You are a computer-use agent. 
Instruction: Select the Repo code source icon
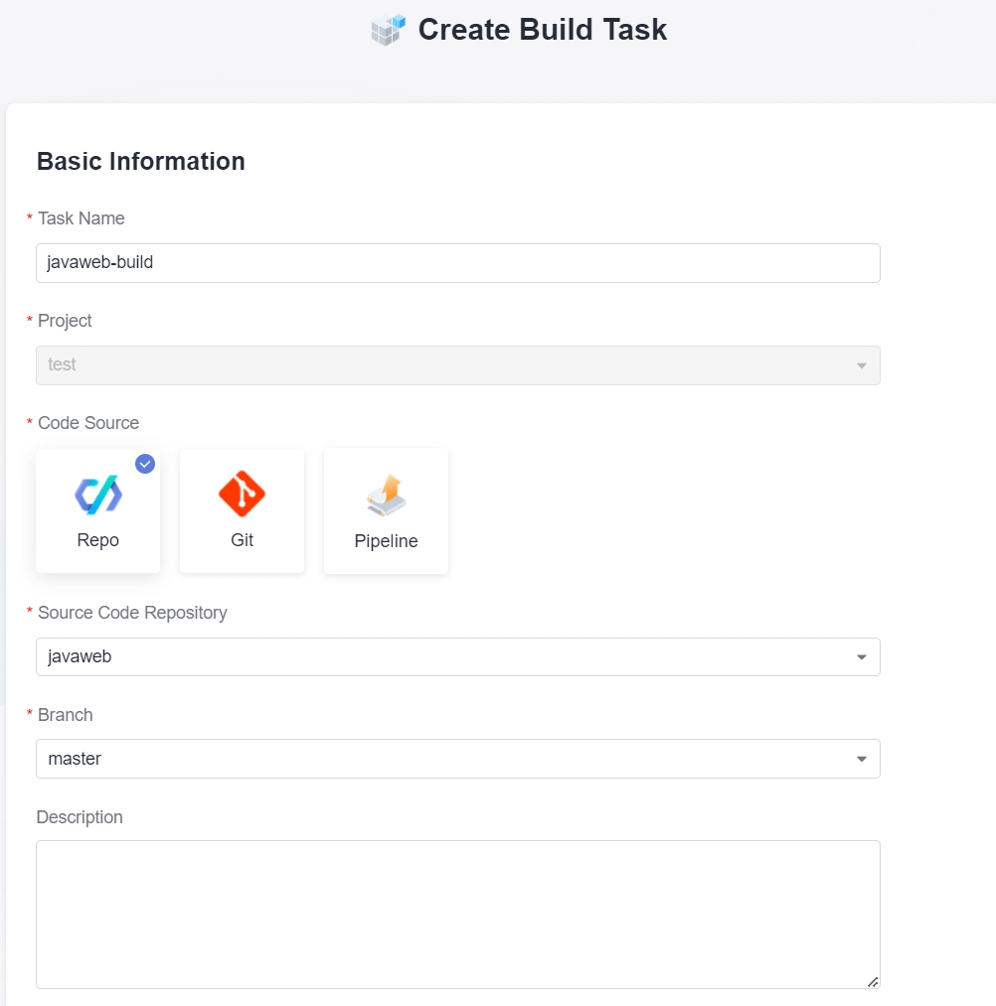click(97, 495)
